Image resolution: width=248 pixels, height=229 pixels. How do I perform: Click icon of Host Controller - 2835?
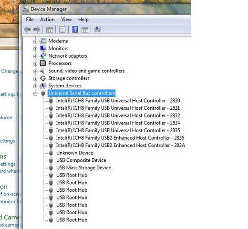click(51, 130)
